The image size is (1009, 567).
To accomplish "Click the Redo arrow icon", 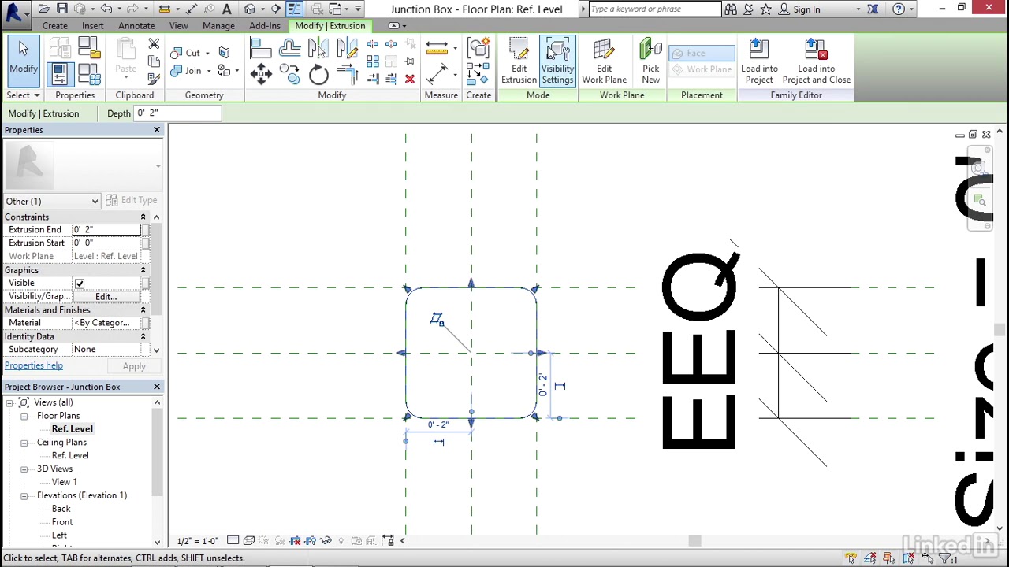I will click(x=132, y=9).
